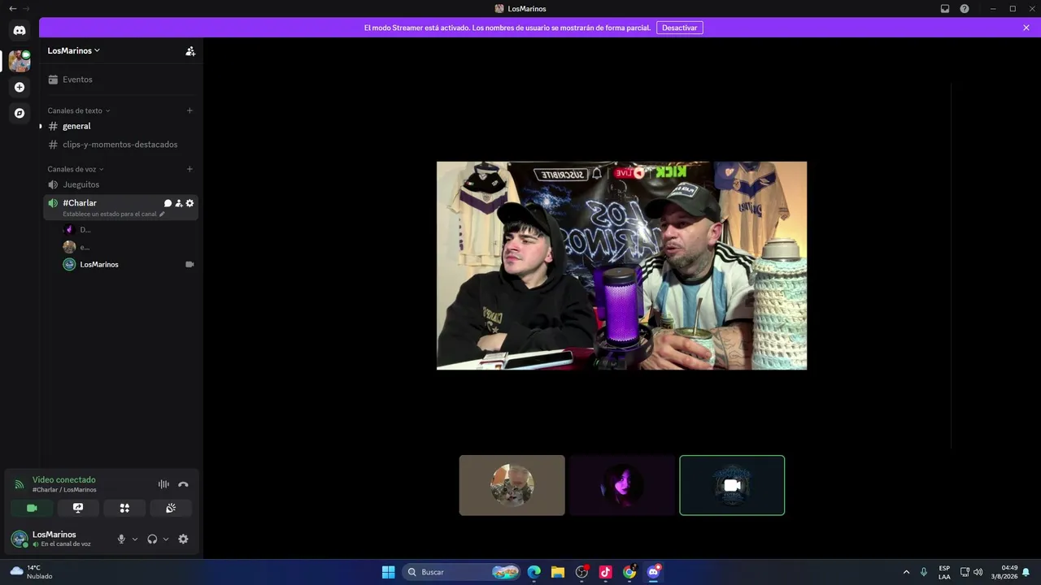The image size is (1041, 585).
Task: Open TikTok app from taskbar
Action: (x=605, y=572)
